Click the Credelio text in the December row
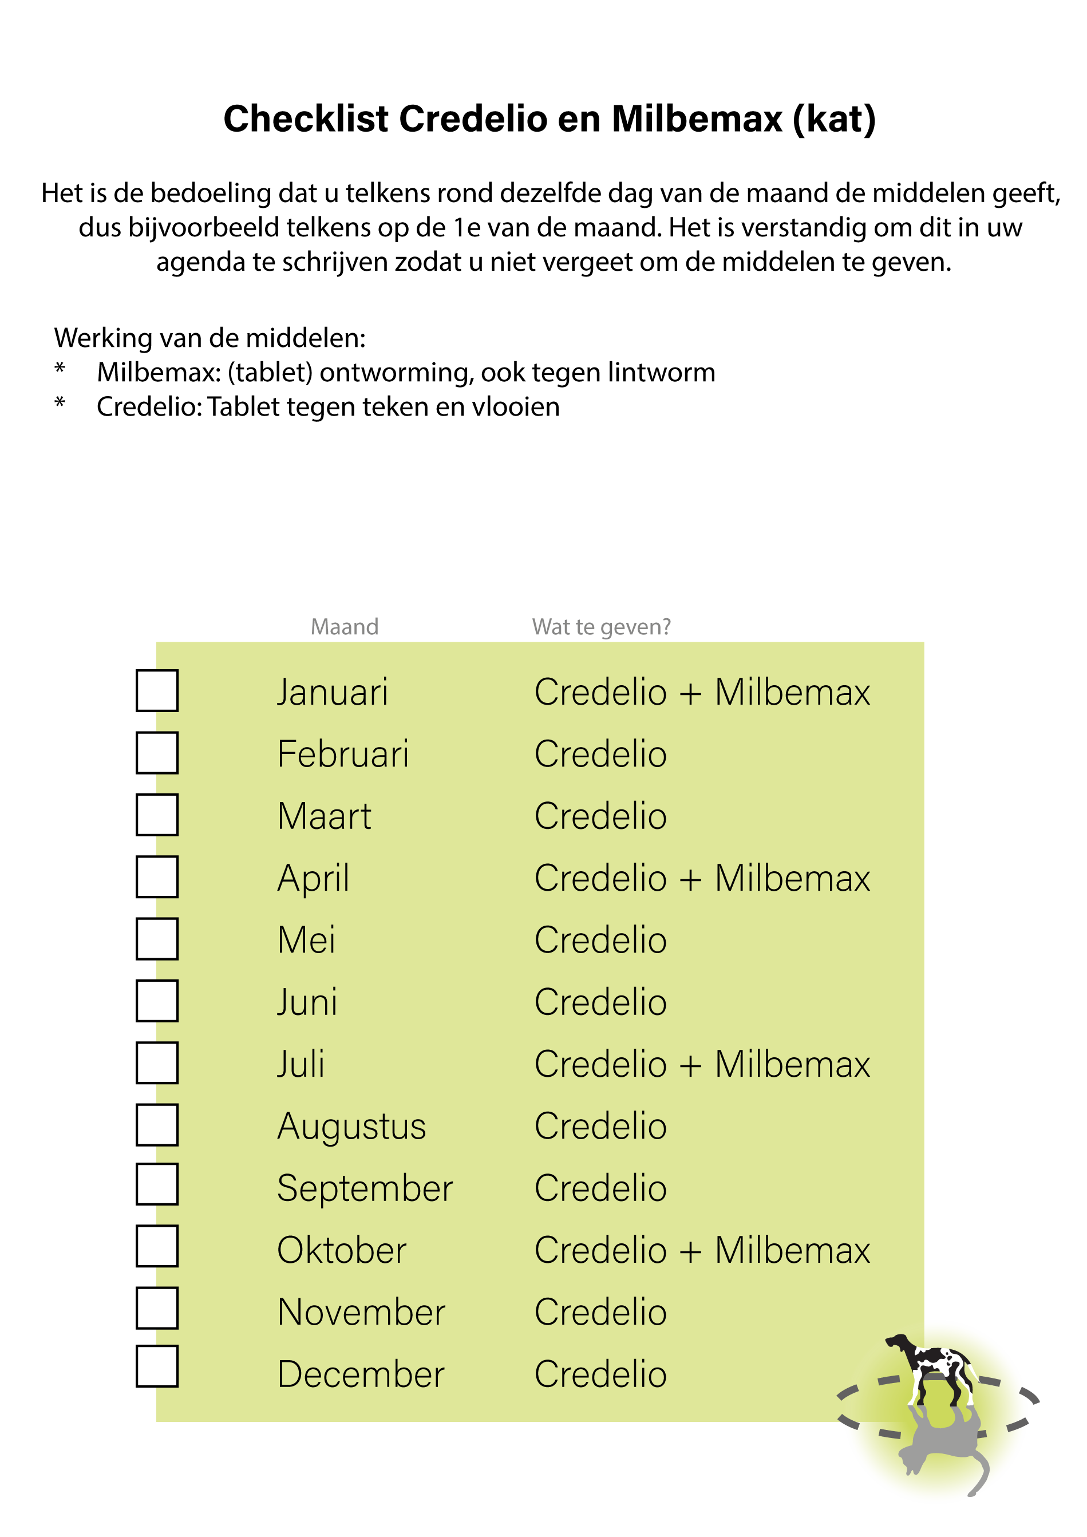 tap(600, 1374)
